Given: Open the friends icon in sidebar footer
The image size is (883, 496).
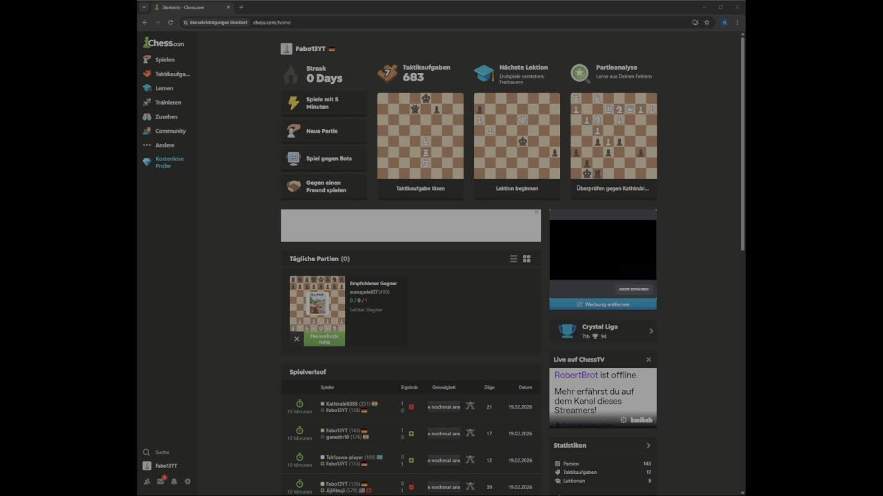Looking at the screenshot, I should tap(147, 482).
